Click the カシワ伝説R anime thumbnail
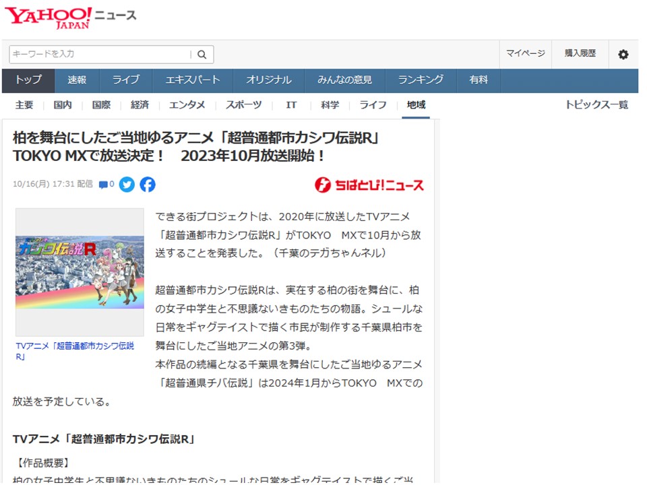This screenshot has height=485, width=647. [80, 272]
